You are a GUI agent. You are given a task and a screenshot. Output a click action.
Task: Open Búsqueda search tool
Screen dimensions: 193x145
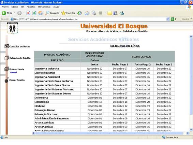point(52,13)
